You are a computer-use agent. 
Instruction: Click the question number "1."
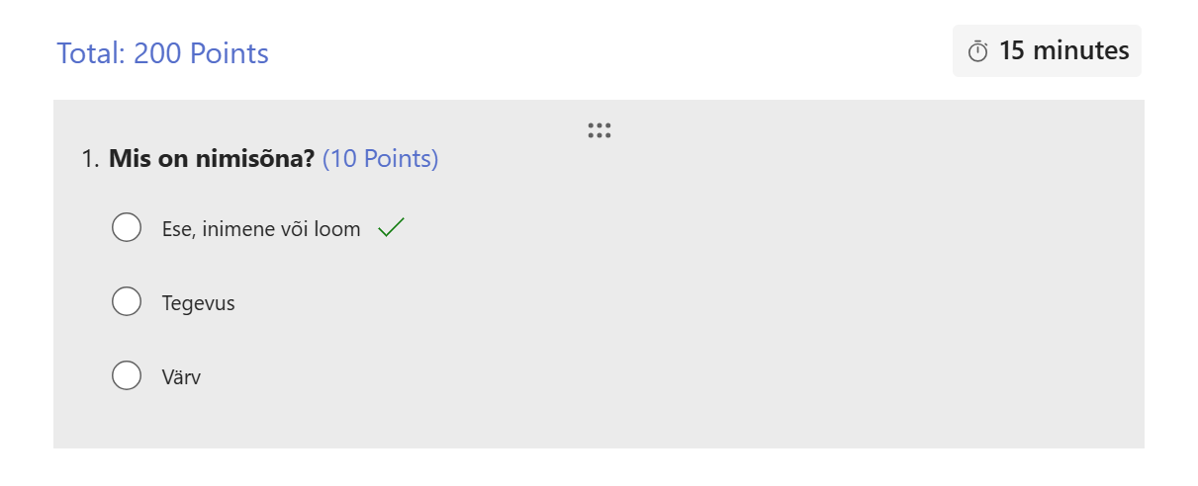91,158
